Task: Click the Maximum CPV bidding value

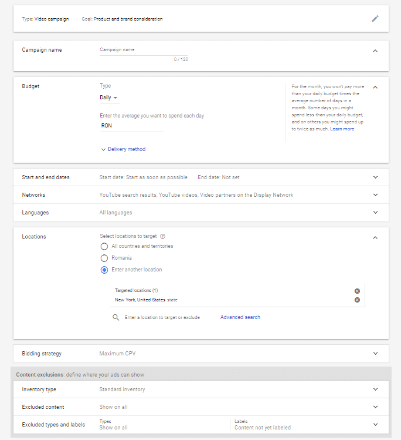Action: 117,354
